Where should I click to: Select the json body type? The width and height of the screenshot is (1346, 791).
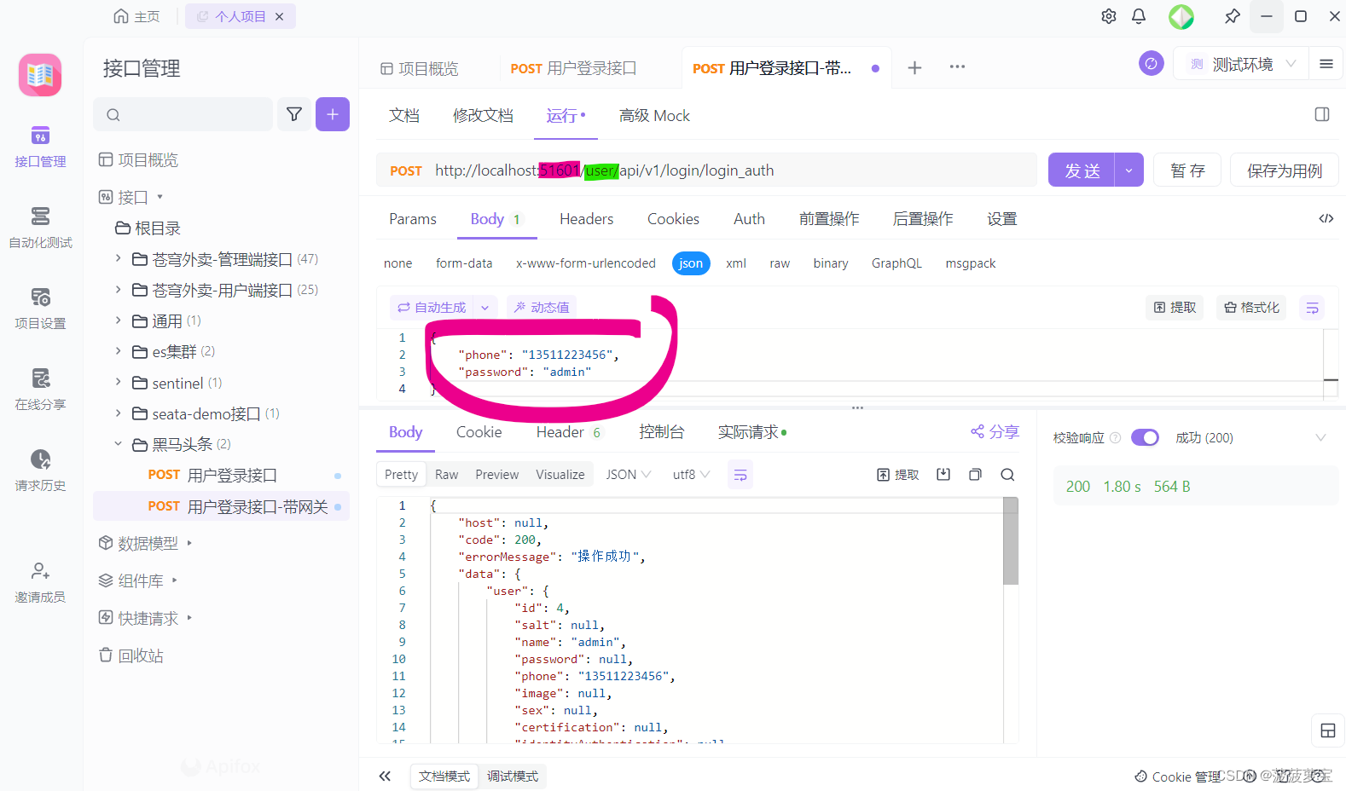691,263
